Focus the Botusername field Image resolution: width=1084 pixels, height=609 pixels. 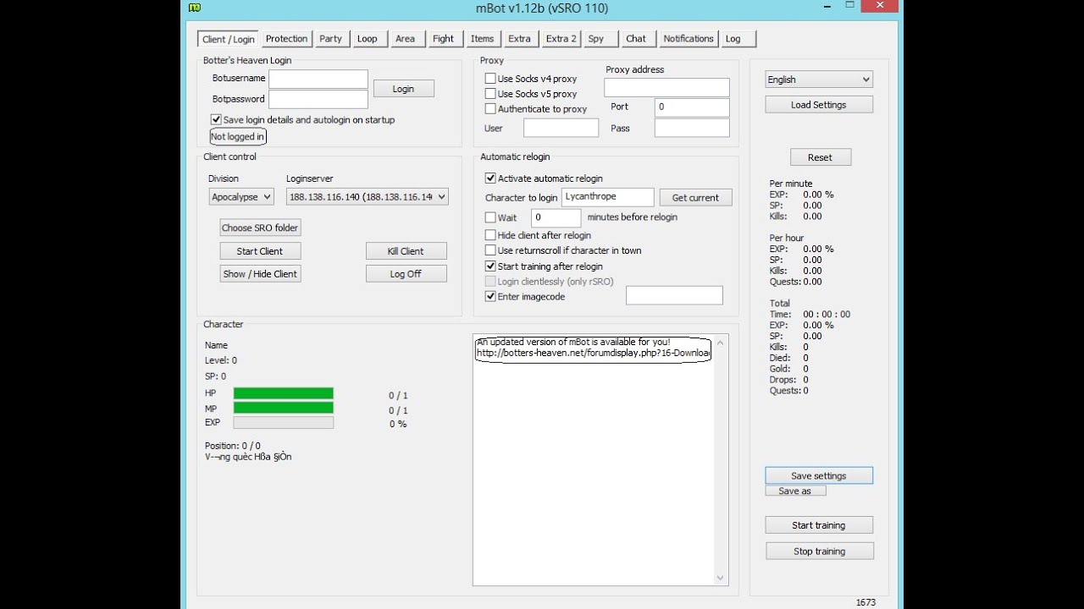pyautogui.click(x=318, y=79)
